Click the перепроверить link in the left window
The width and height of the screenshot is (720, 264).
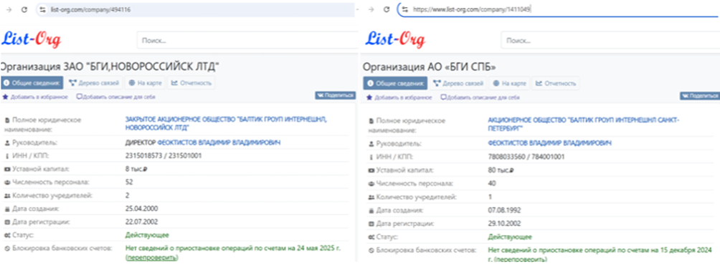(x=151, y=258)
